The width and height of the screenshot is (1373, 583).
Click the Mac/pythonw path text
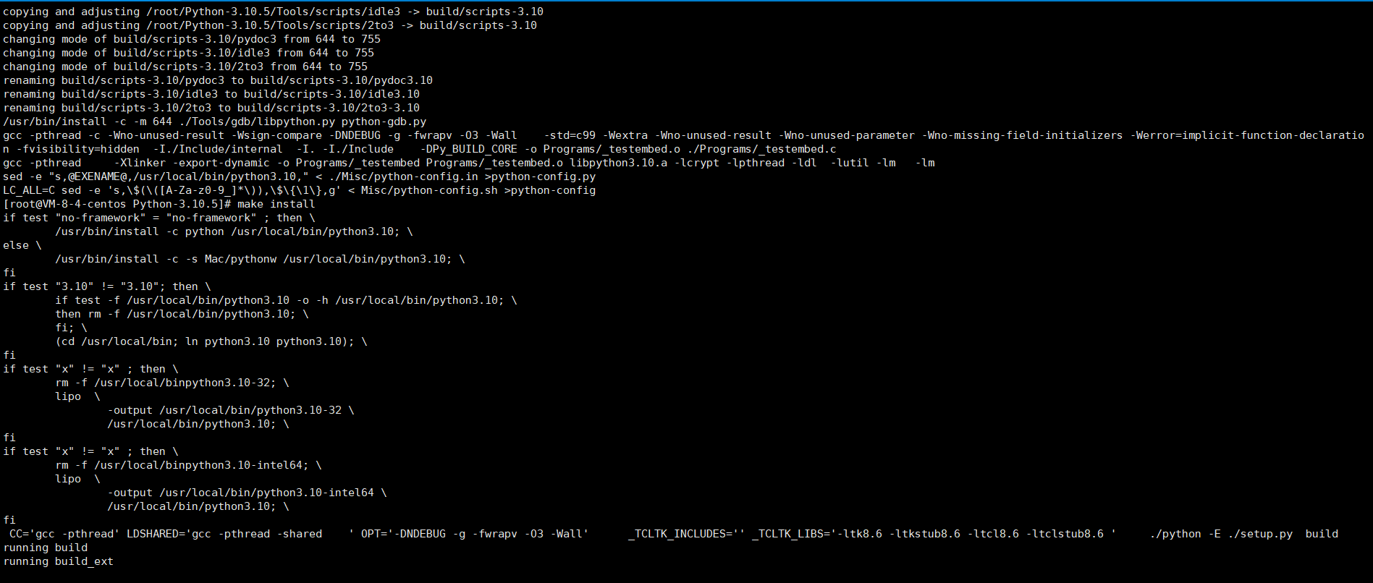[x=240, y=259]
